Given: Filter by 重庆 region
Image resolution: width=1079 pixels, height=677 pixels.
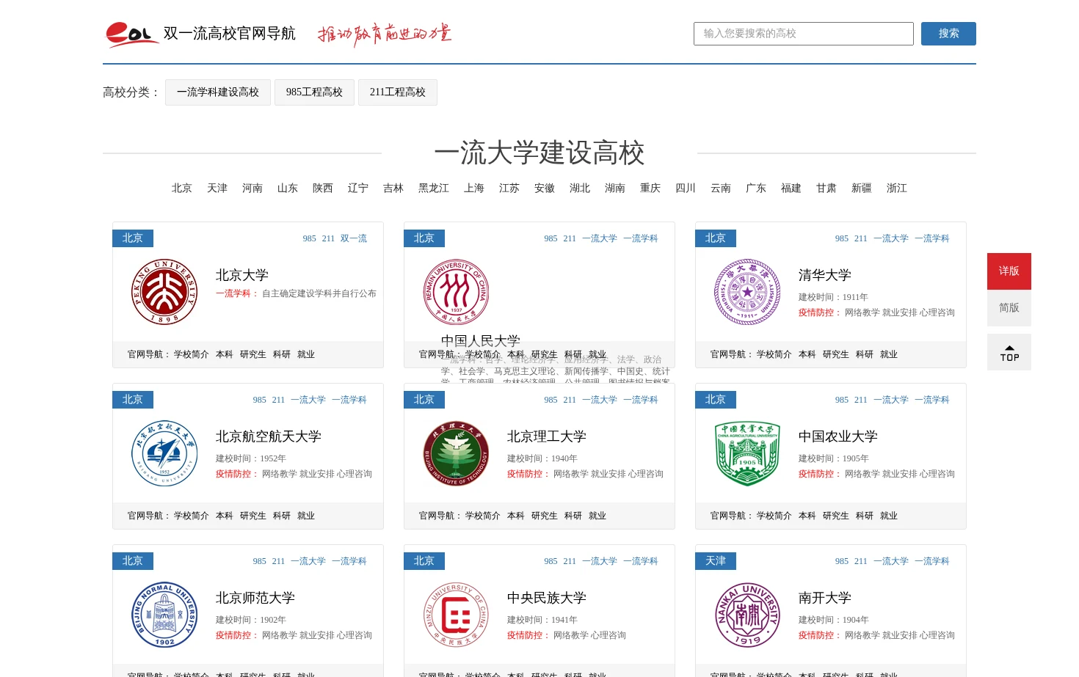Looking at the screenshot, I should pos(650,189).
